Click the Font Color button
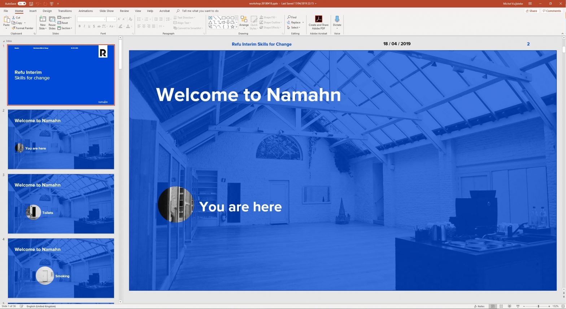Screen dimensions: 566x309 click(128, 26)
